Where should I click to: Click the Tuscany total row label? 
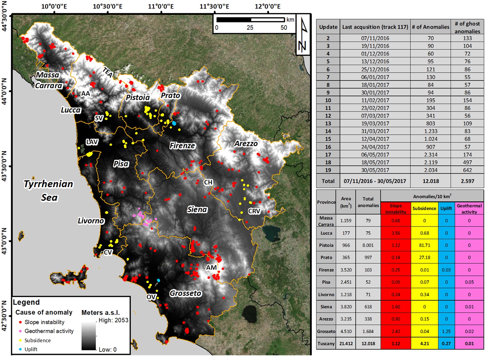coord(326,344)
